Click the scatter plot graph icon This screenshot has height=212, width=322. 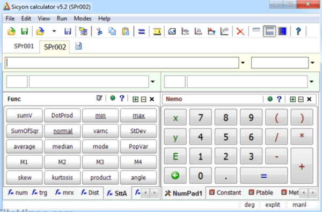(x=224, y=32)
